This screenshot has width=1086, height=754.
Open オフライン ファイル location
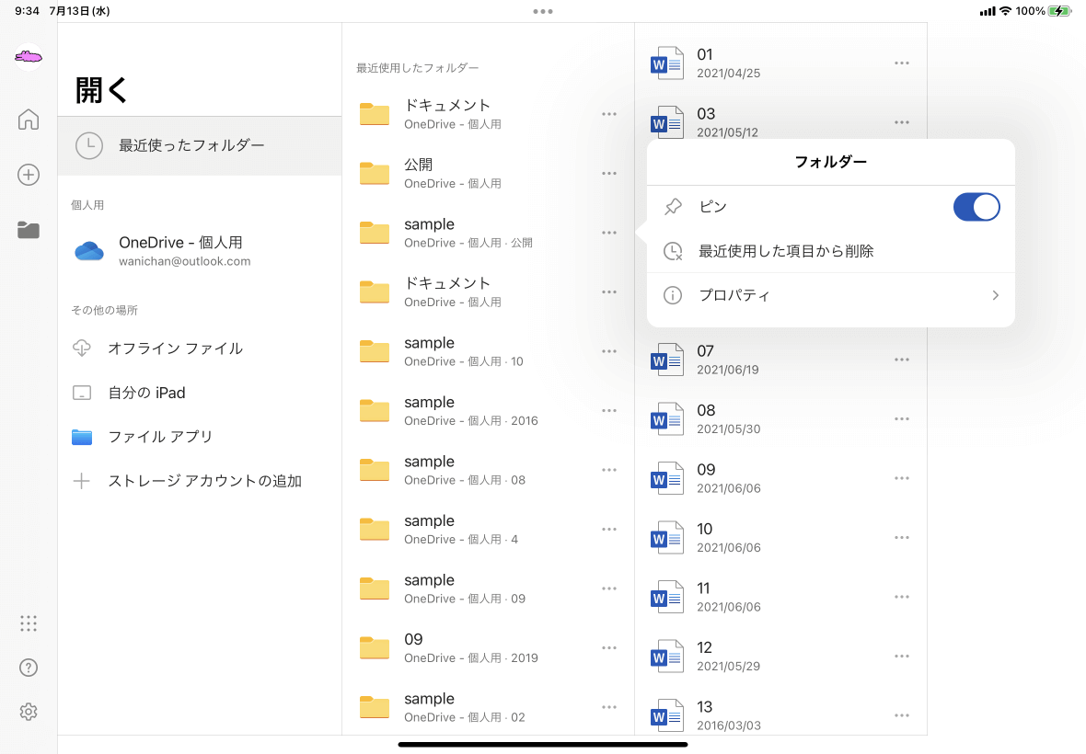tap(175, 348)
